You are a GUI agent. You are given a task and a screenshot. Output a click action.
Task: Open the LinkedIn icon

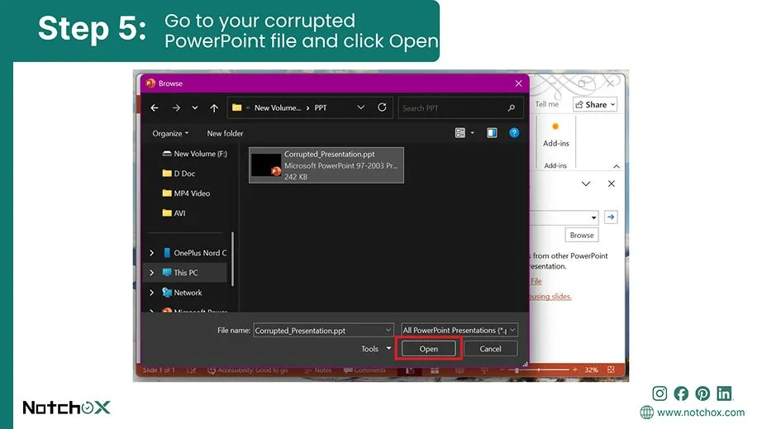(724, 393)
